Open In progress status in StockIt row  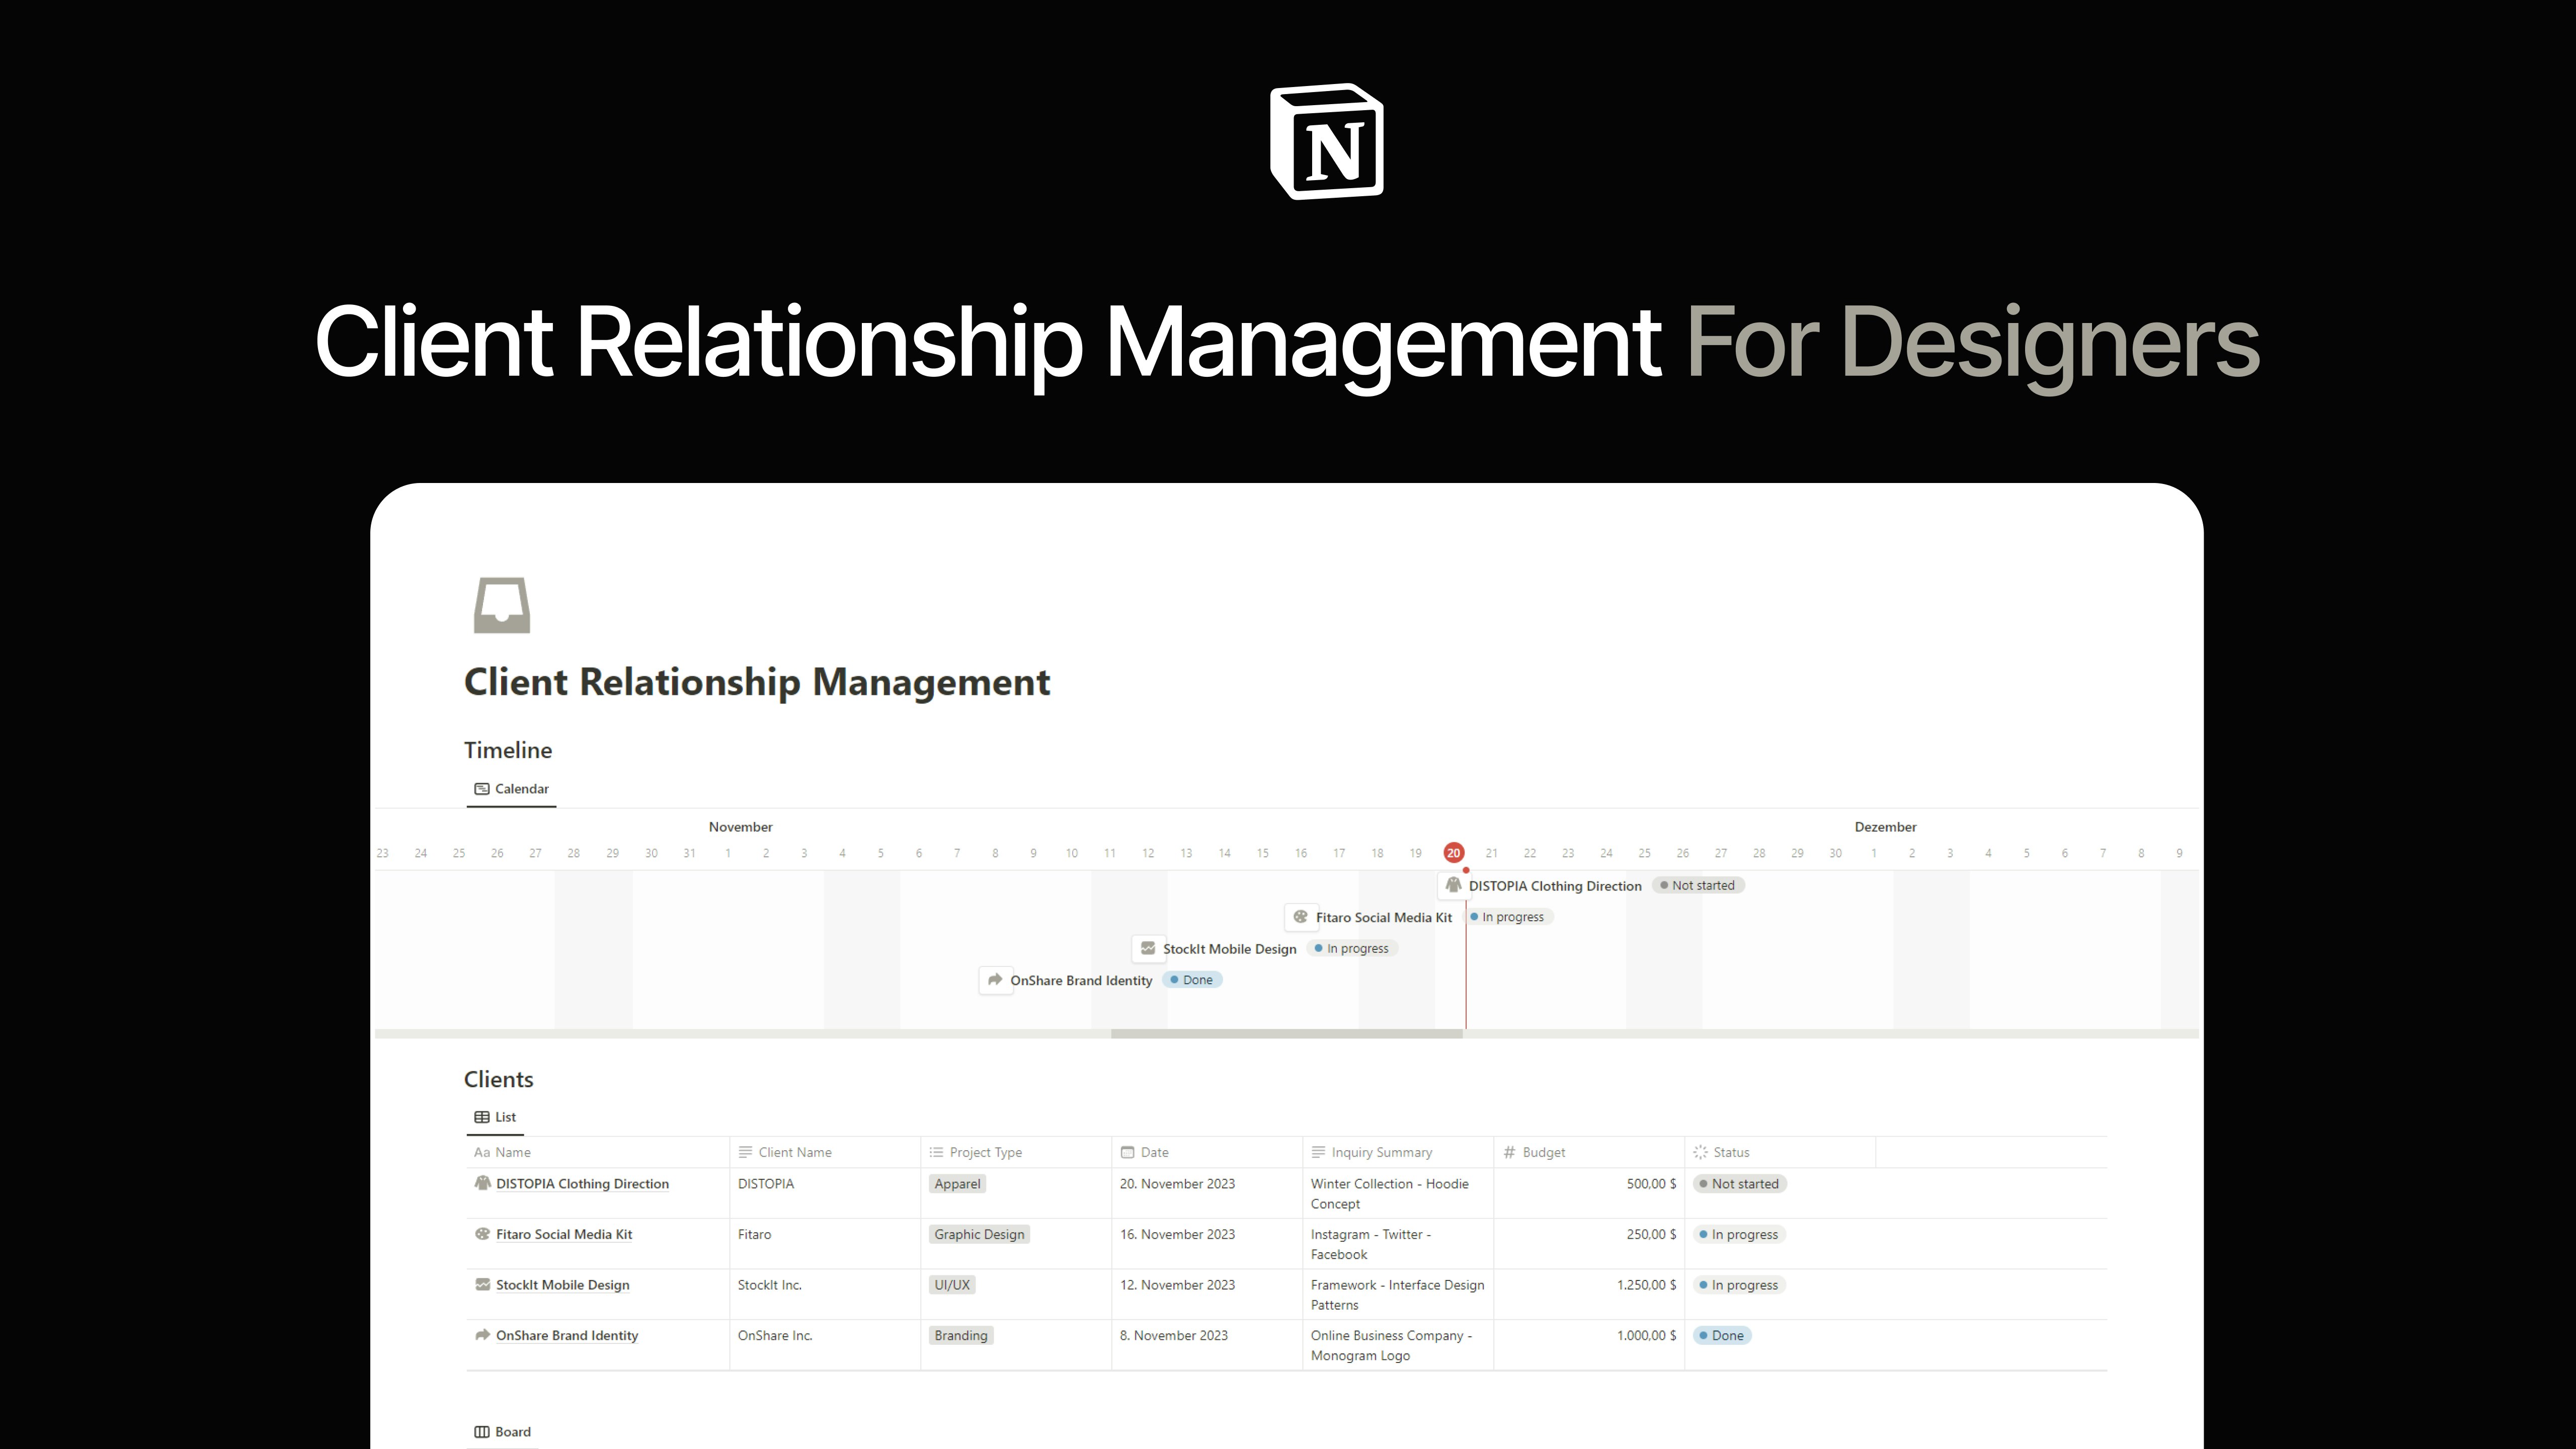[1739, 1285]
